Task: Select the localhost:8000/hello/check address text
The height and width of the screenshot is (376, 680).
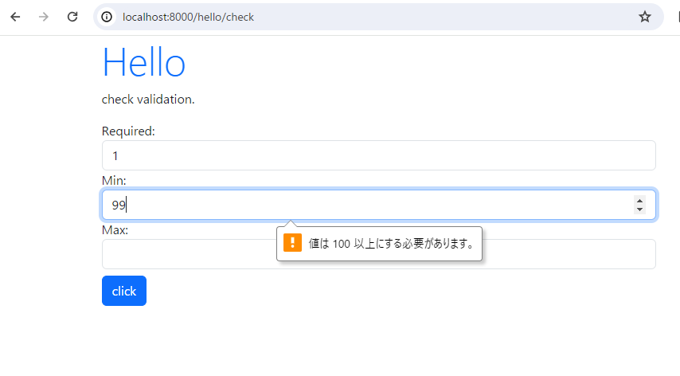Action: pyautogui.click(x=188, y=17)
